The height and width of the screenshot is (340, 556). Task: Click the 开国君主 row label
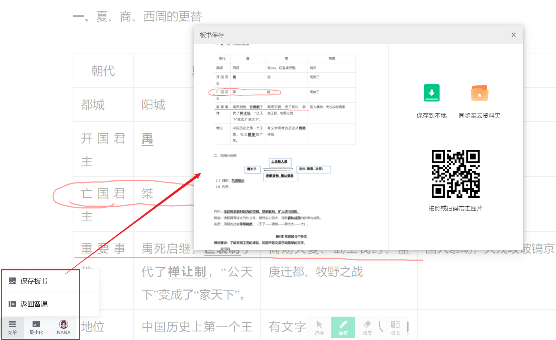click(x=103, y=150)
